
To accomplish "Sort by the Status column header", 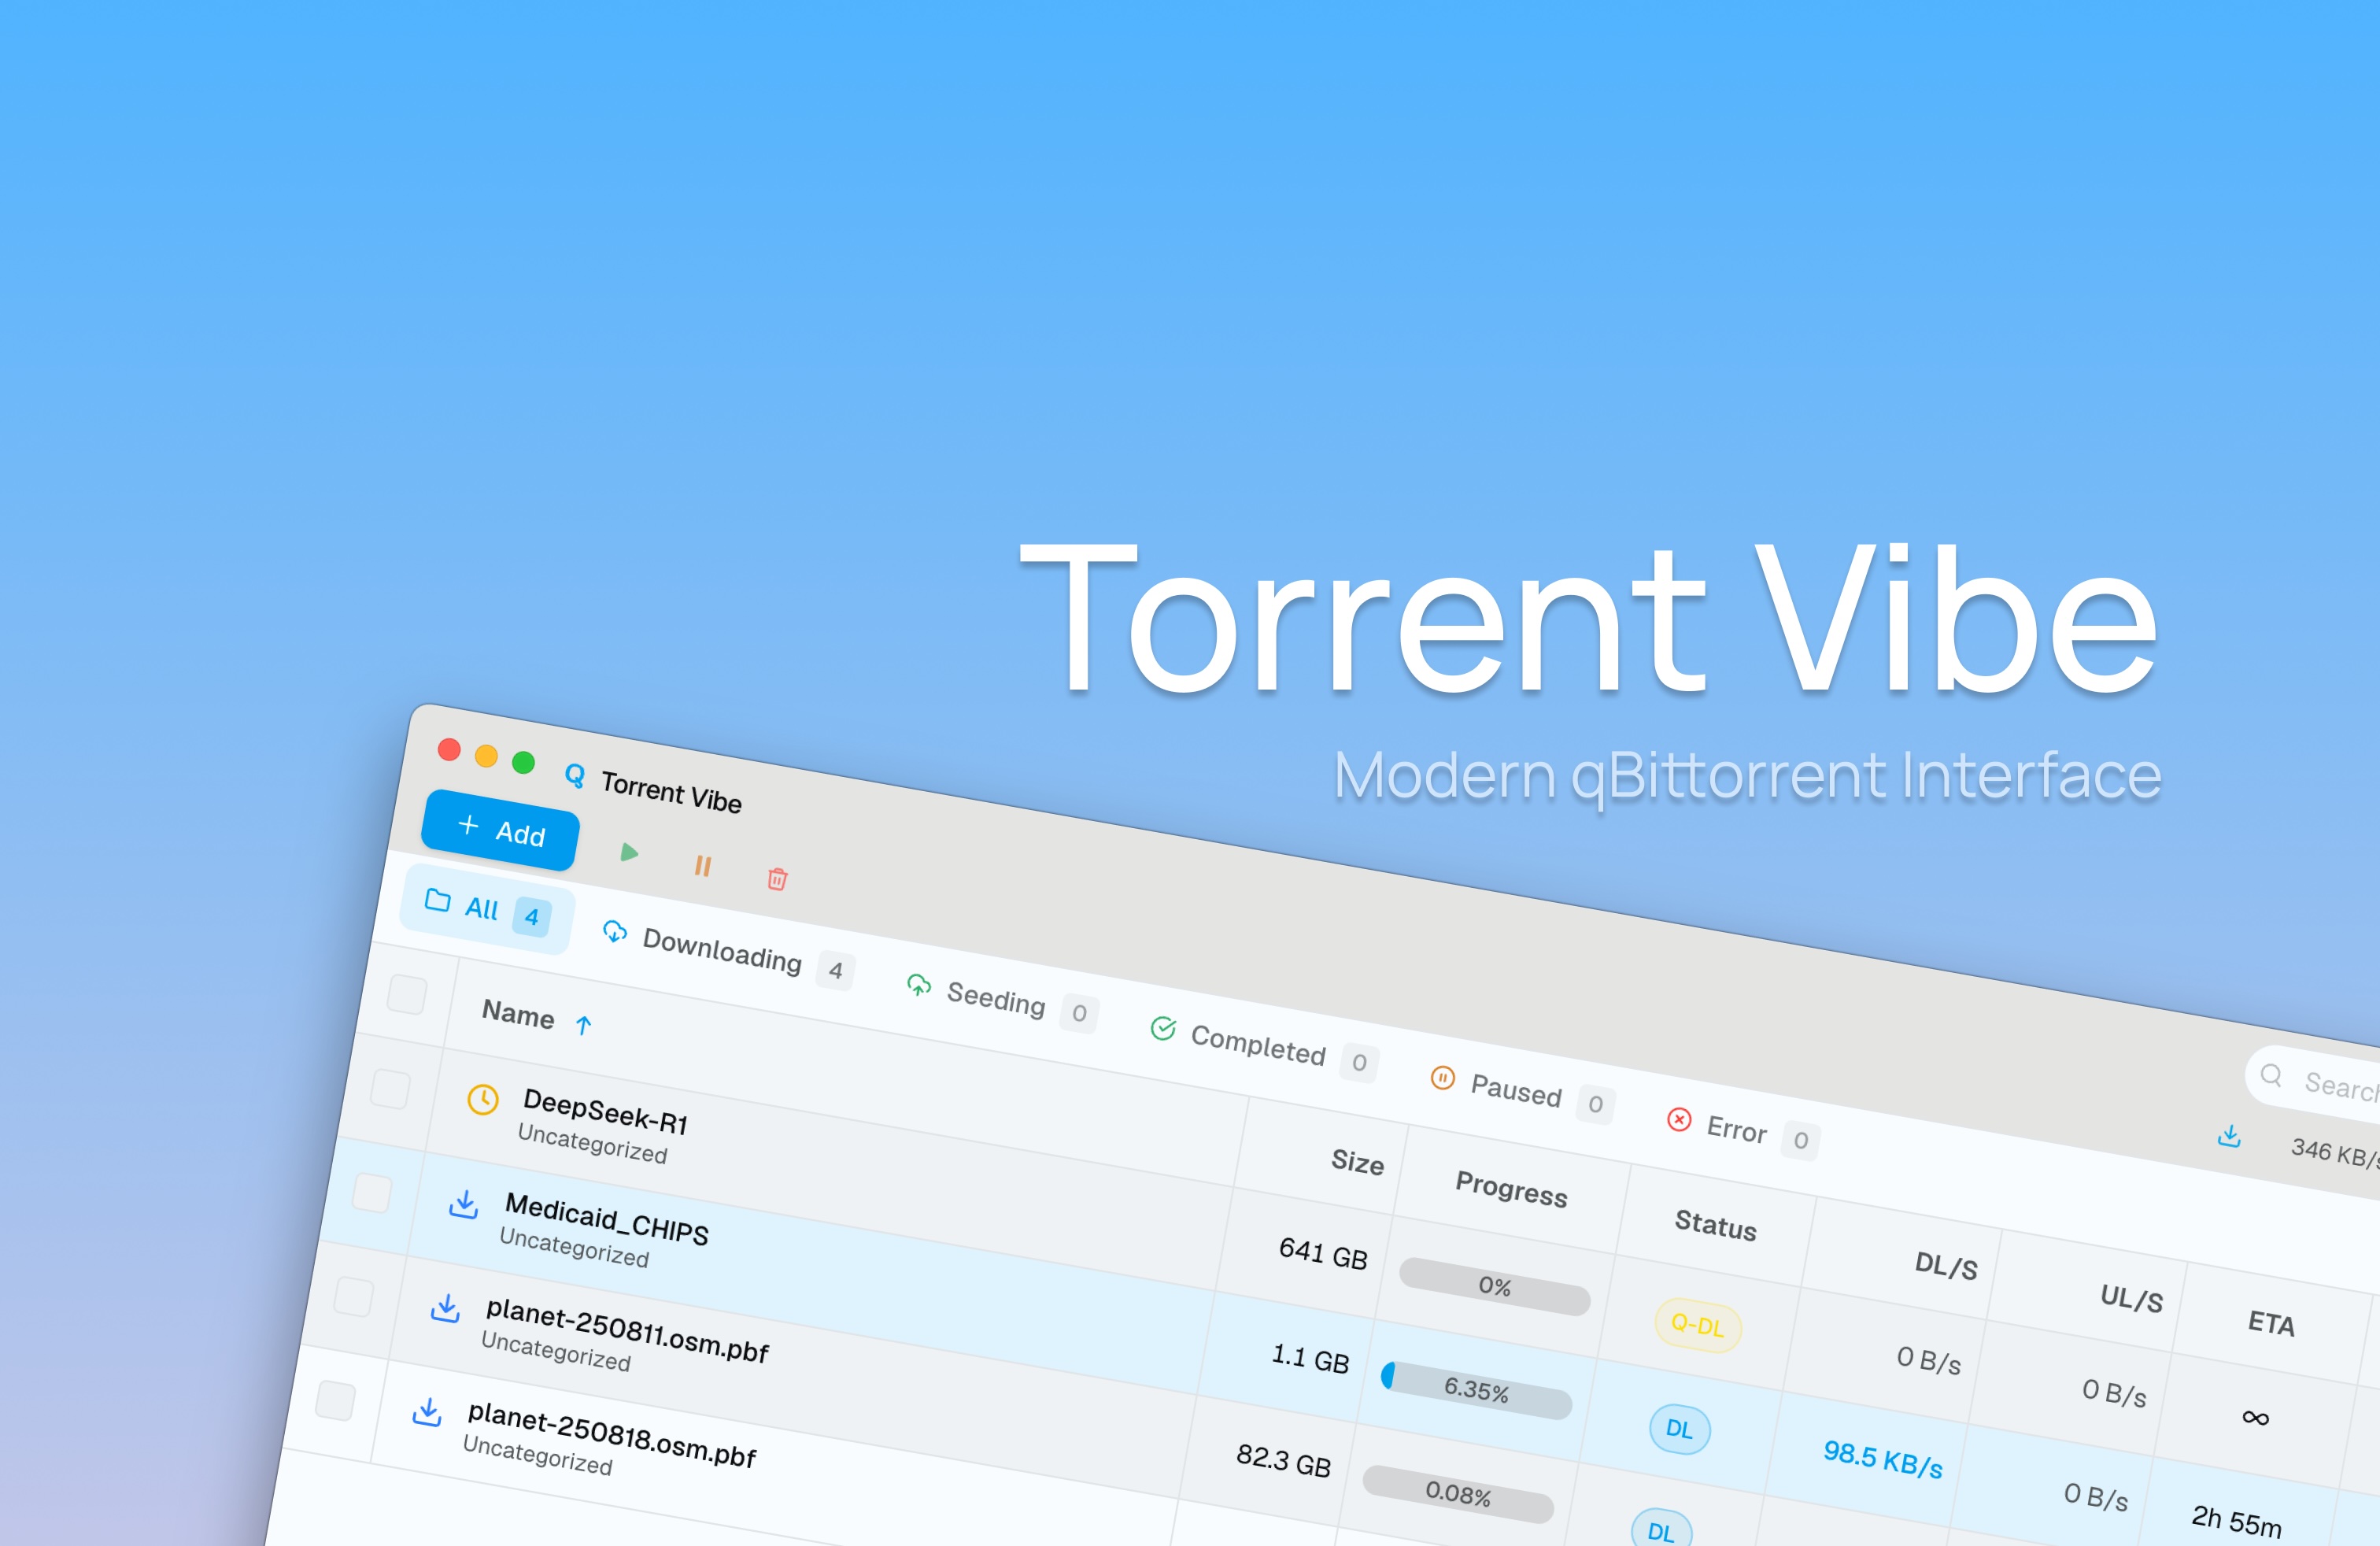I will click(1716, 1225).
